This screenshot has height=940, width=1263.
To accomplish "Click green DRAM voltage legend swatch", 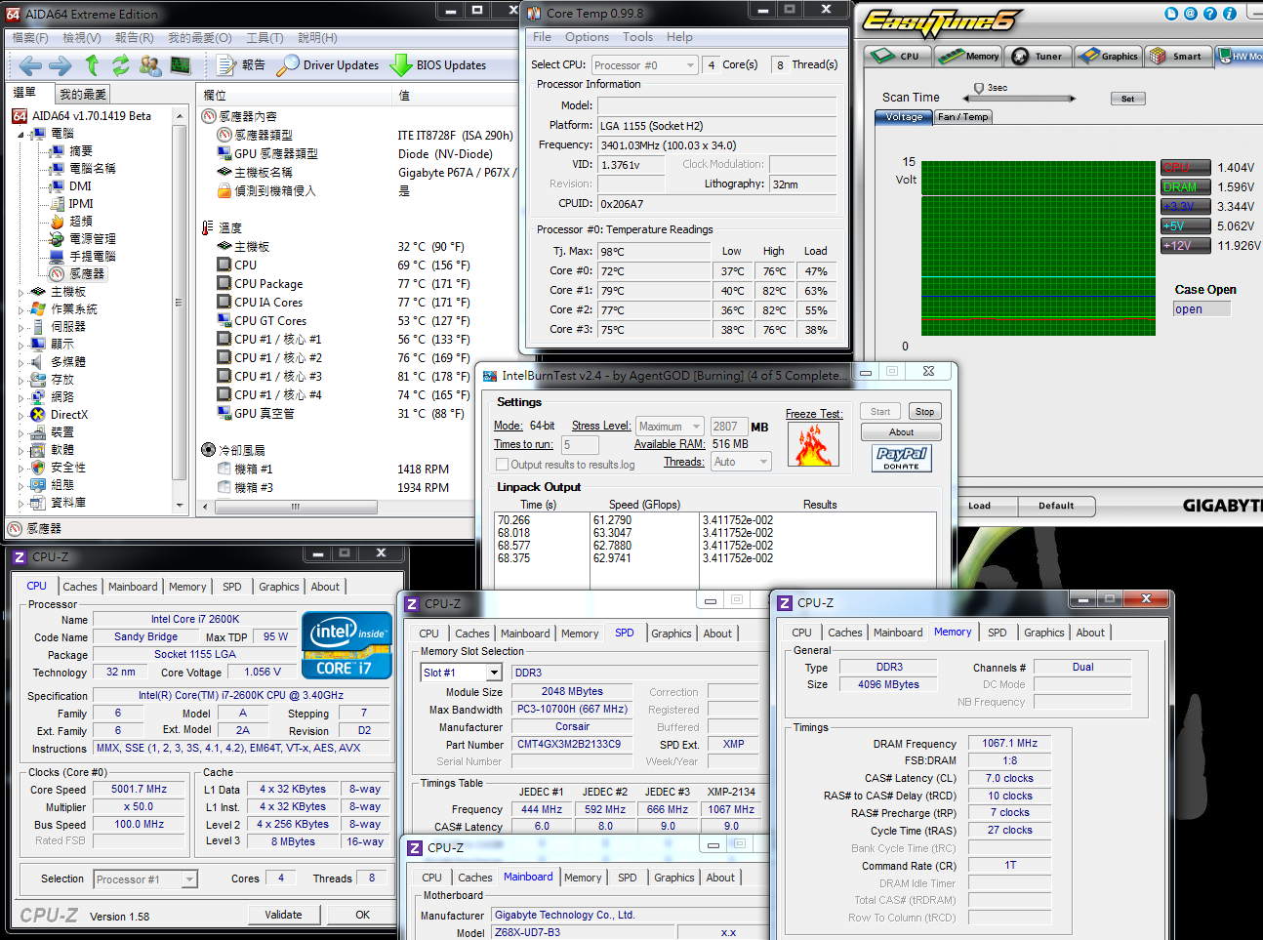I will [x=1186, y=187].
